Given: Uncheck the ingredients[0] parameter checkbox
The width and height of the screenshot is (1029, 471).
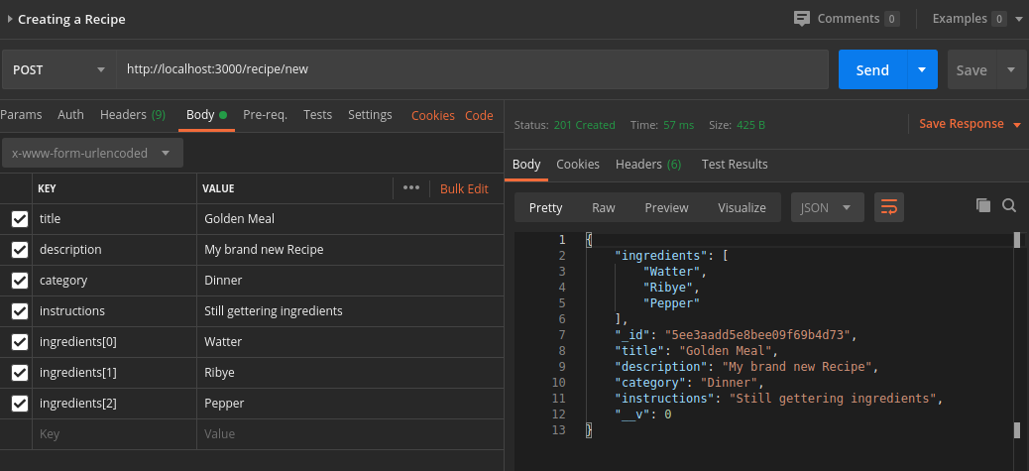Looking at the screenshot, I should (20, 342).
